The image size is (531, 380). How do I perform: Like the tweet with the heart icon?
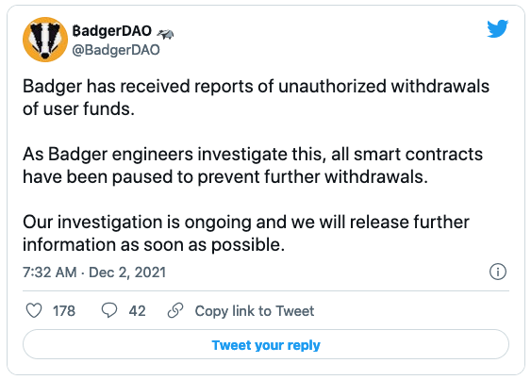[x=34, y=310]
